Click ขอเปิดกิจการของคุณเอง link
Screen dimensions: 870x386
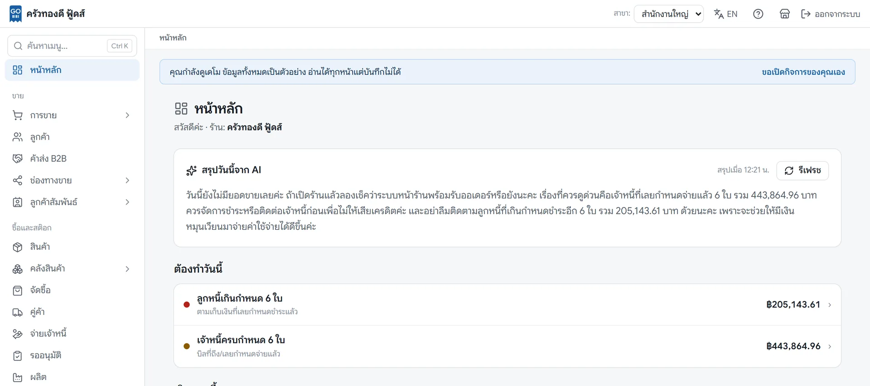pos(803,72)
